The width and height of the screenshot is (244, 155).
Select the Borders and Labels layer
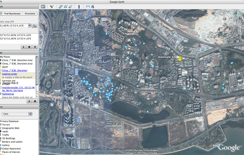(12, 142)
